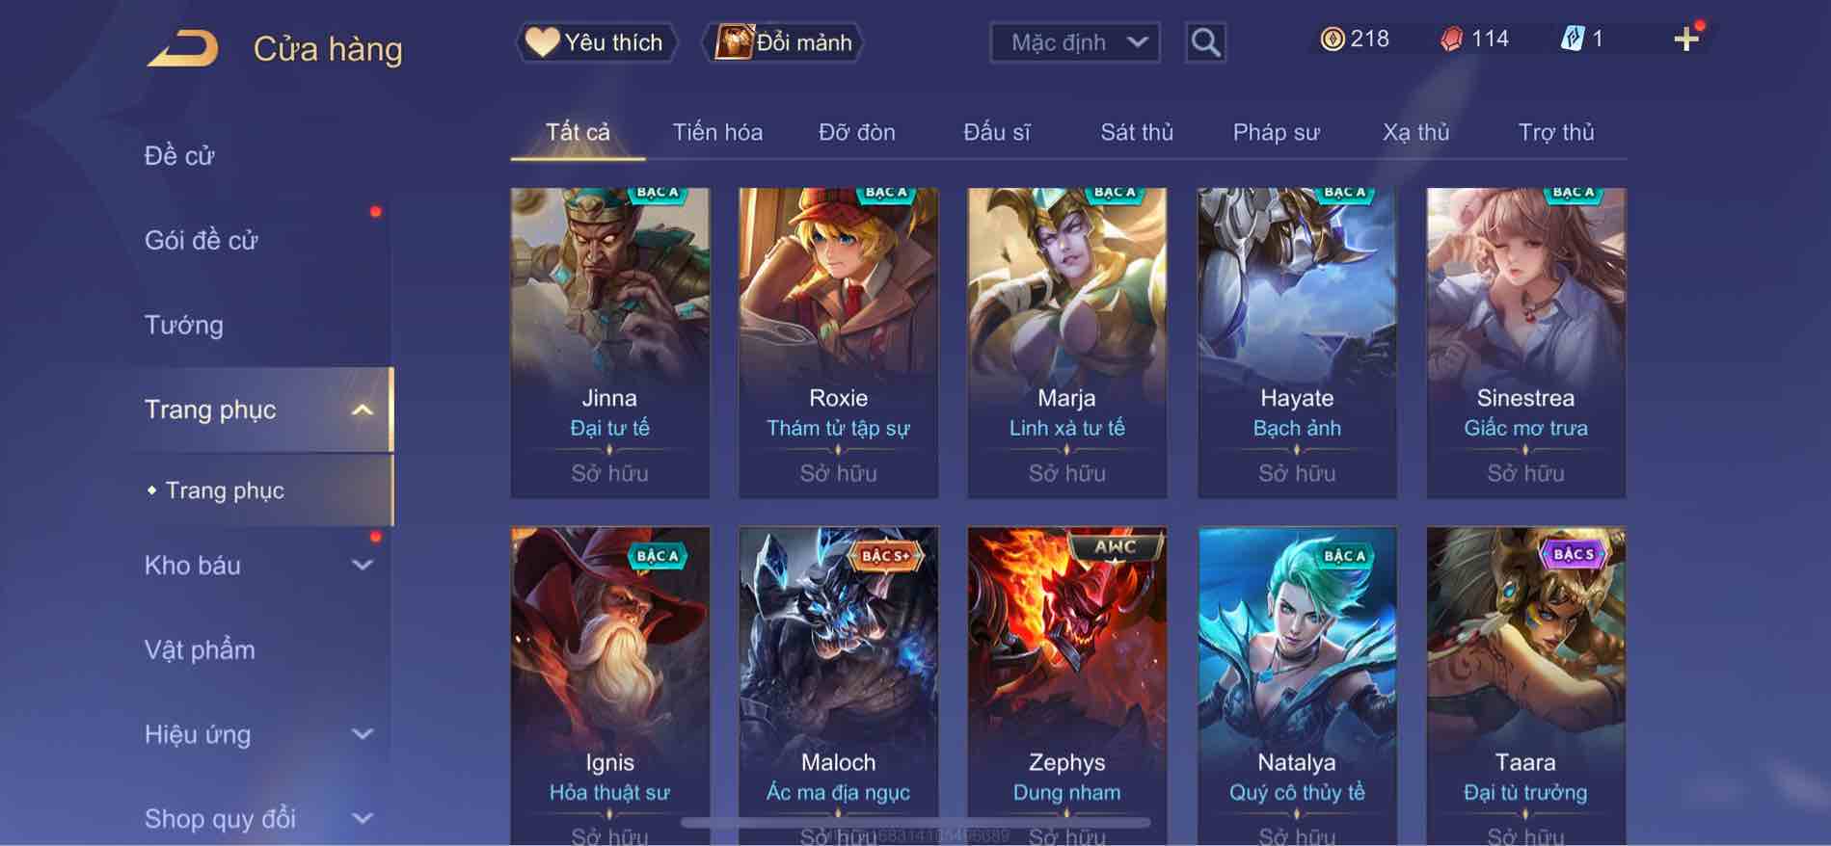Open Yêu thích favorites heart
Viewport: 1831px width, 846px height.
coord(542,42)
